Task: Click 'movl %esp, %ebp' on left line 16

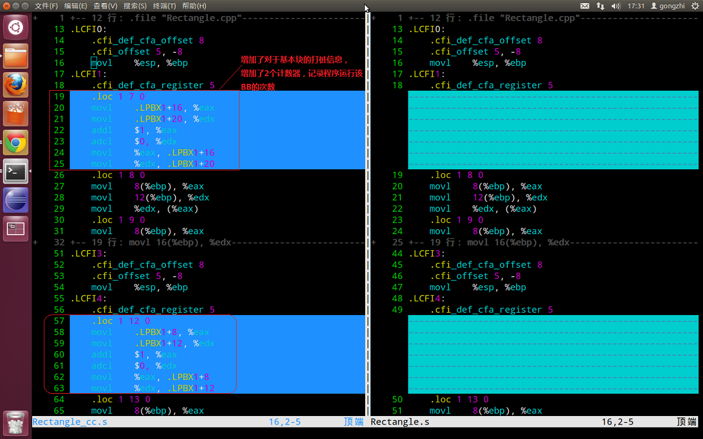Action: 139,63
